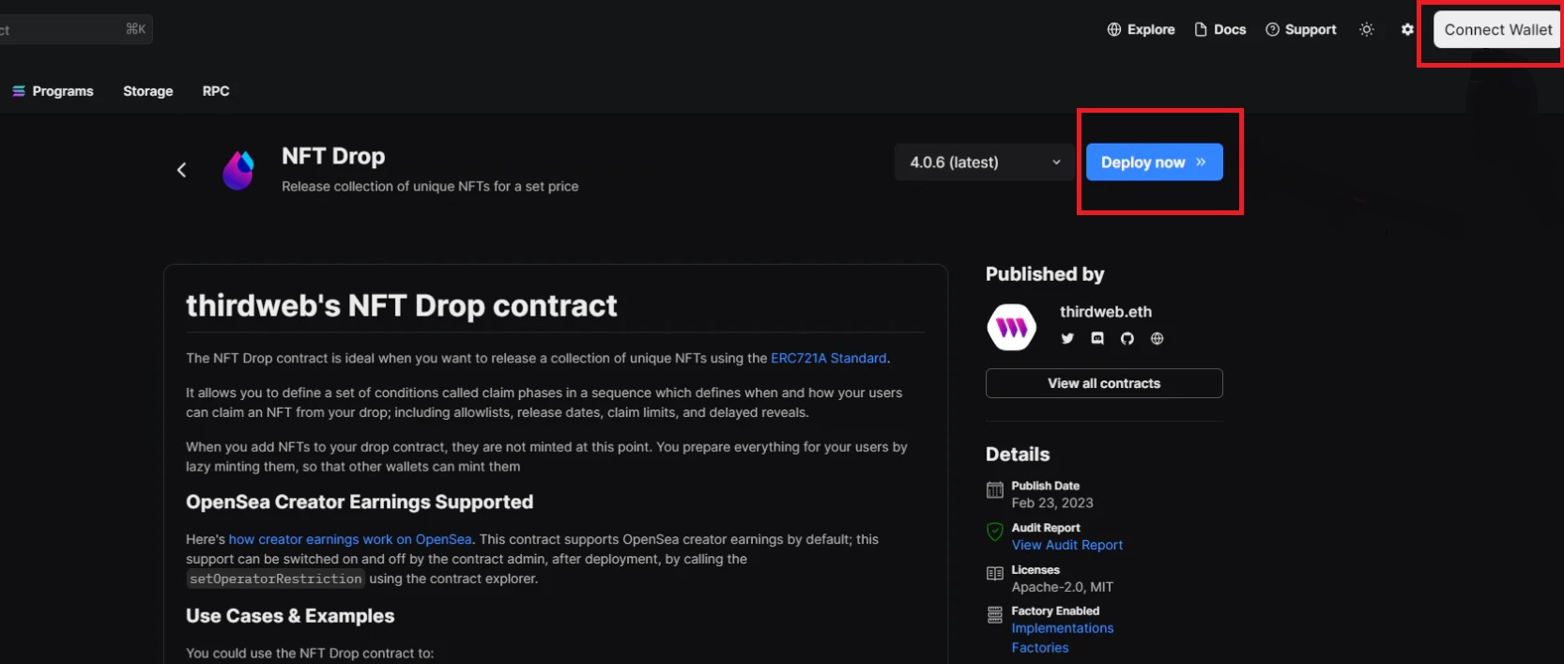Open the Docs page
The height and width of the screenshot is (664, 1564).
1219,30
